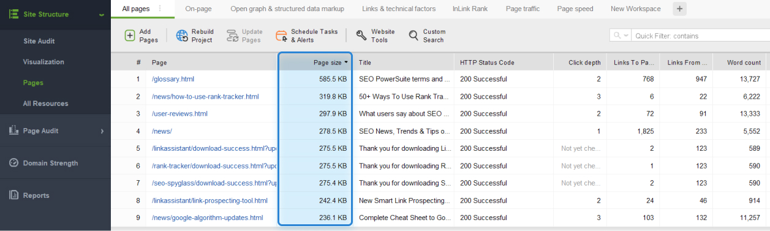This screenshot has width=770, height=231.
Task: Sort by Click depth column header
Action: [584, 62]
